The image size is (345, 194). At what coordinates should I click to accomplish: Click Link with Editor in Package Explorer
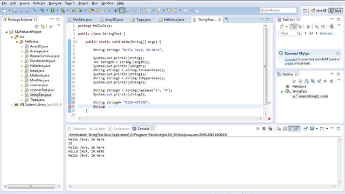[x=43, y=26]
